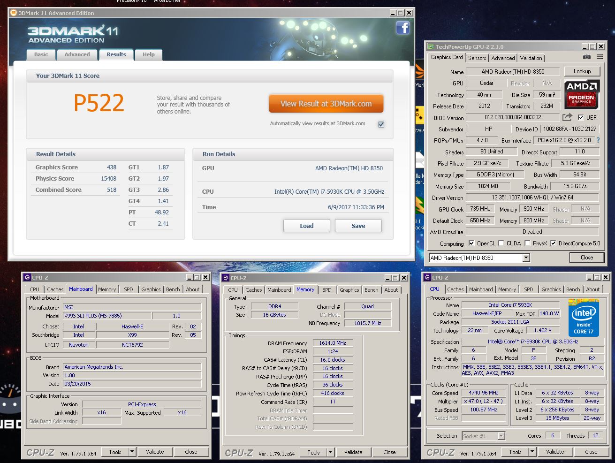Screen dimensions: 615x463
Task: Click the GPU-Z title bar icon
Action: click(x=431, y=46)
